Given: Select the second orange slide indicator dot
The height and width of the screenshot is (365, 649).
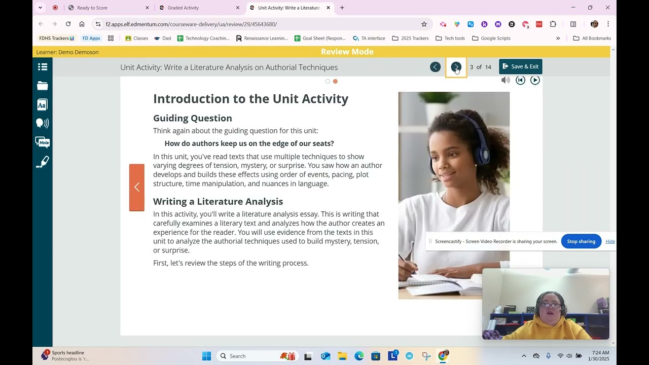Looking at the screenshot, I should click(x=335, y=81).
